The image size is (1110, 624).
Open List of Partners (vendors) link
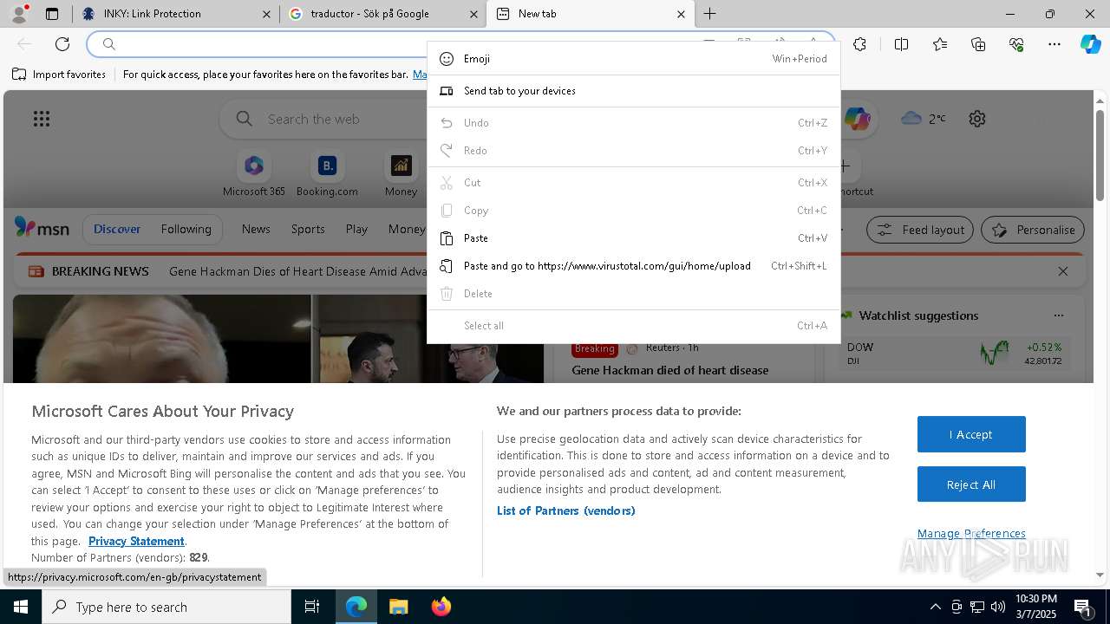point(565,510)
